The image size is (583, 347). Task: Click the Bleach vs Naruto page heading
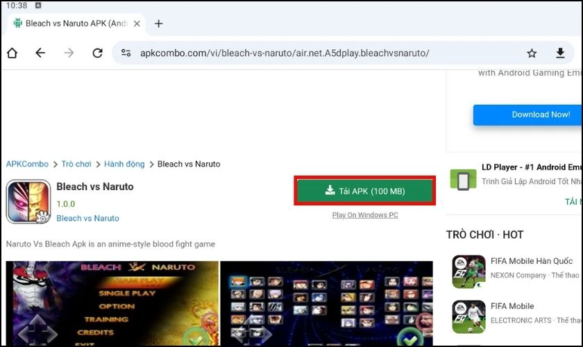(95, 187)
